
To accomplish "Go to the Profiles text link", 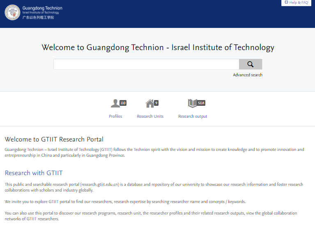I will click(x=115, y=116).
